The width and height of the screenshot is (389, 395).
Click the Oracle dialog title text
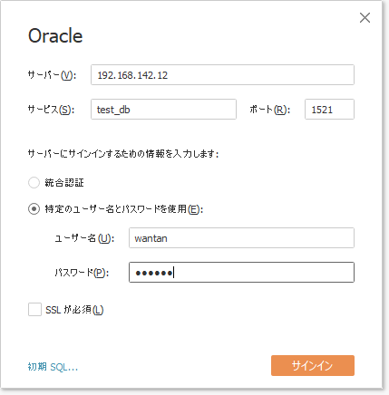point(55,35)
